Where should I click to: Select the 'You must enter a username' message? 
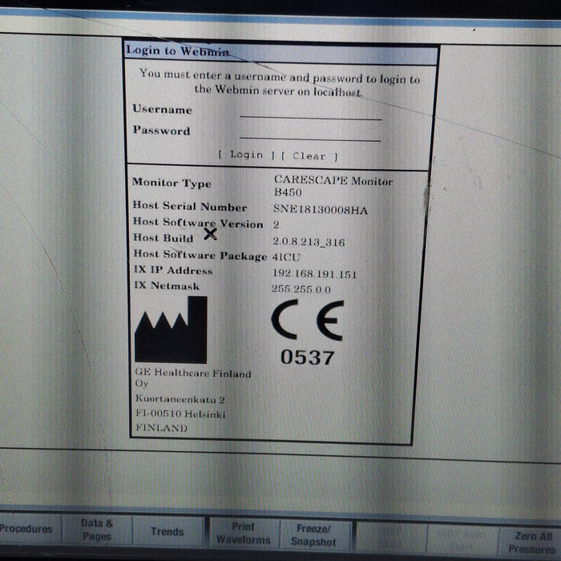point(280,83)
